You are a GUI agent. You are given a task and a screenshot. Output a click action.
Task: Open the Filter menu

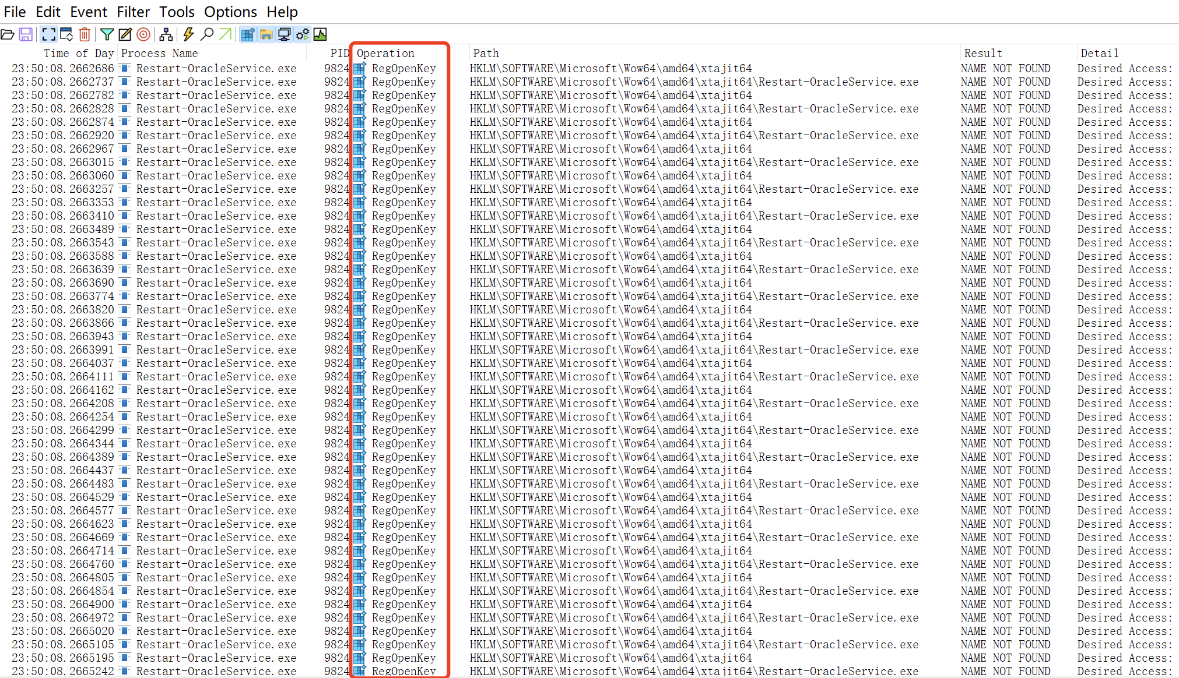coord(133,12)
